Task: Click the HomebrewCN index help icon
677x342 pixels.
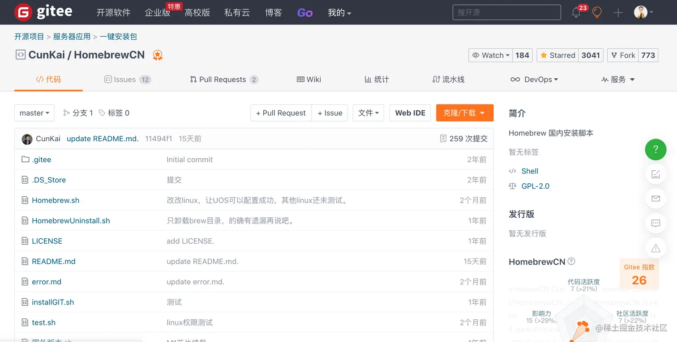Action: point(571,262)
